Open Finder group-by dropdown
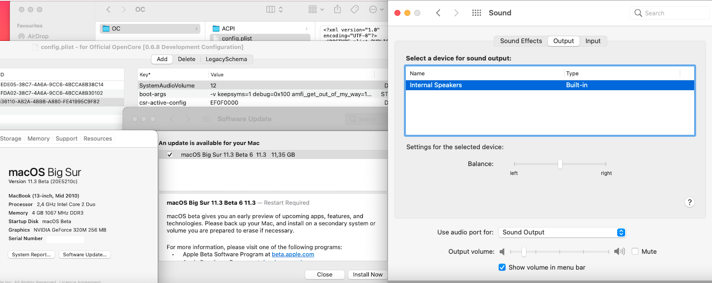The height and width of the screenshot is (283, 712). (316, 9)
